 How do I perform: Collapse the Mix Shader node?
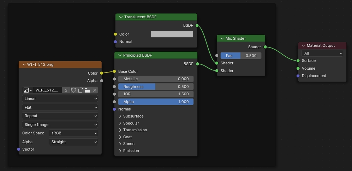222,38
